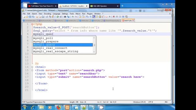The image size is (196, 110).
Task: Switch to the Connection.php file tab
Action: click(30, 20)
